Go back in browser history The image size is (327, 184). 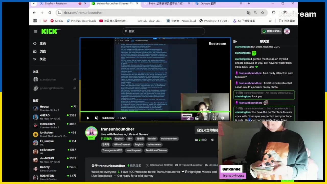tap(34, 13)
